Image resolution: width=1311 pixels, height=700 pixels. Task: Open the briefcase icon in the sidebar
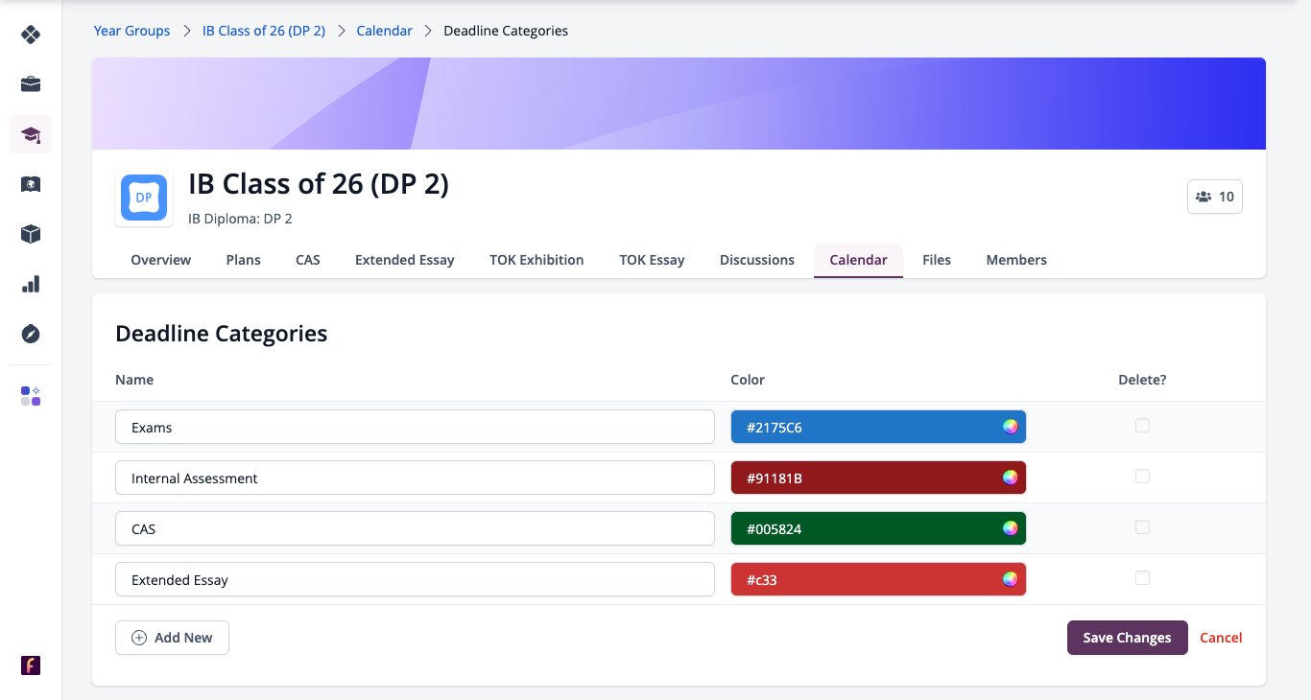(31, 84)
